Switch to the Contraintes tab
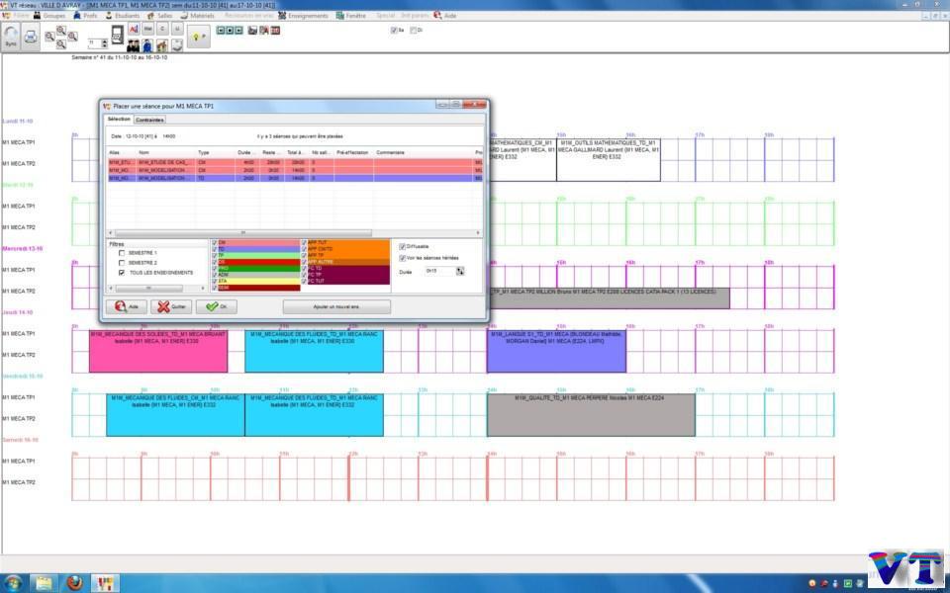This screenshot has height=593, width=950. point(150,120)
